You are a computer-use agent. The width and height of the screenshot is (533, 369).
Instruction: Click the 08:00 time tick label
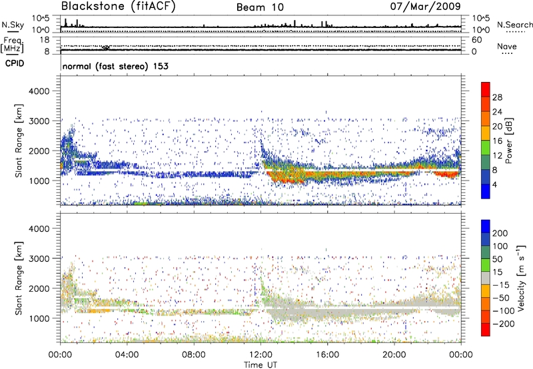pos(194,355)
